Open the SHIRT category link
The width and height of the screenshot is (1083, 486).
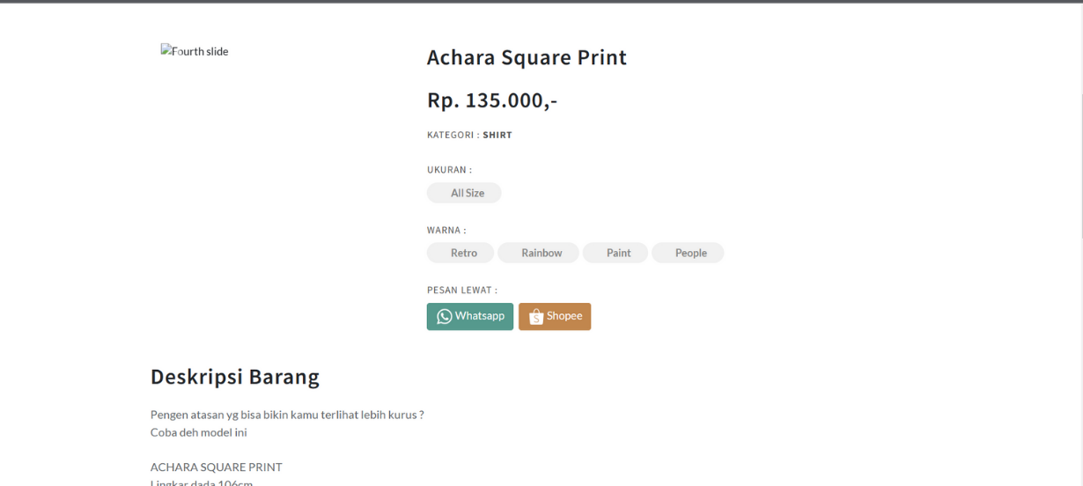(497, 136)
